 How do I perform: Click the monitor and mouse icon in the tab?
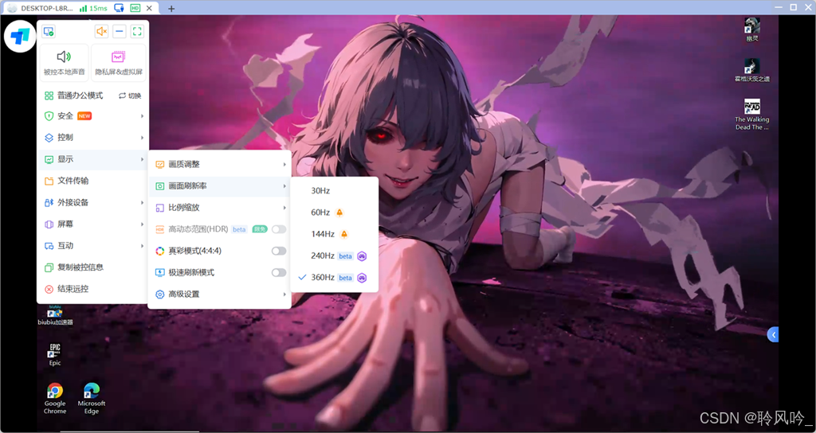click(120, 8)
